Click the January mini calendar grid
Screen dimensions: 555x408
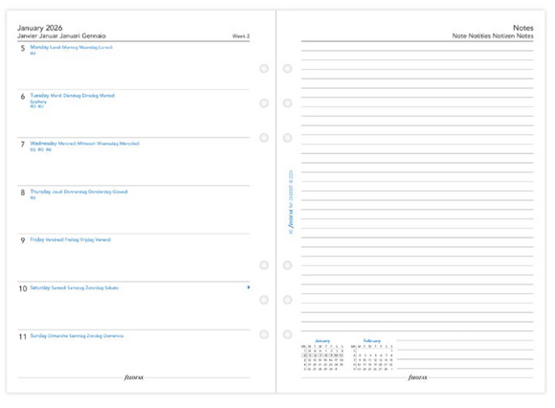322,357
